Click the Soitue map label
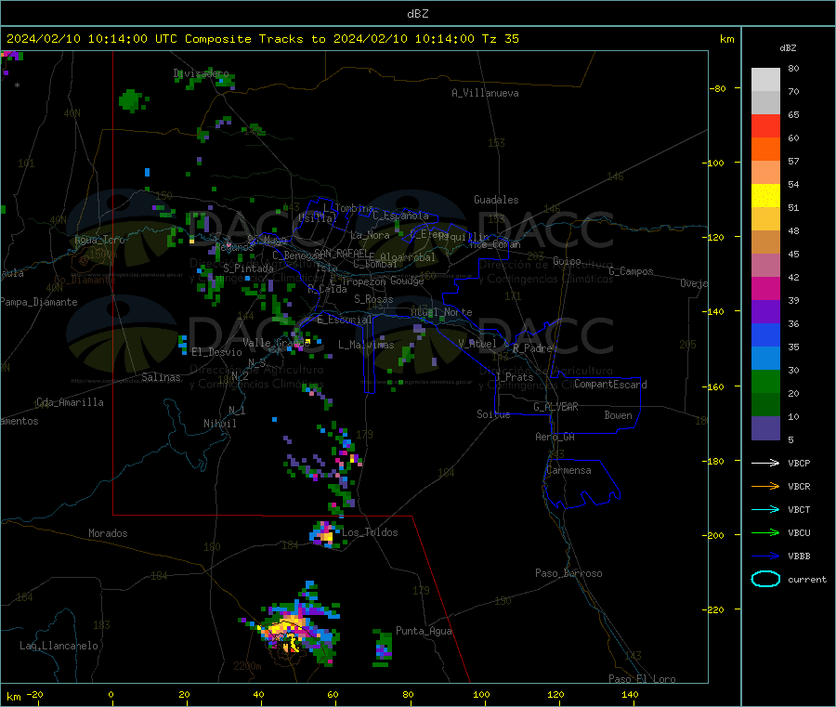Image resolution: width=836 pixels, height=707 pixels. 493,414
